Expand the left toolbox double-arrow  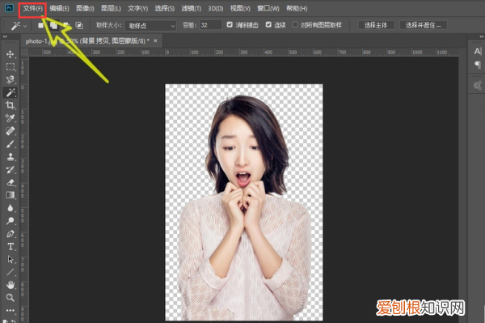click(x=5, y=36)
